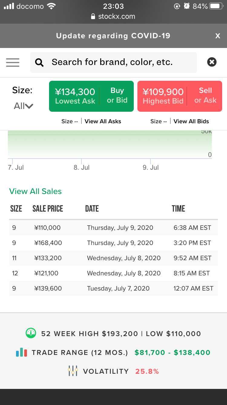Open the hamburger navigation menu
Viewport: 227px width, 405px height.
(13, 62)
